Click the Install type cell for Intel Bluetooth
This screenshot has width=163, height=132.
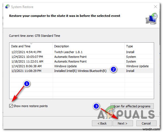click(x=130, y=71)
